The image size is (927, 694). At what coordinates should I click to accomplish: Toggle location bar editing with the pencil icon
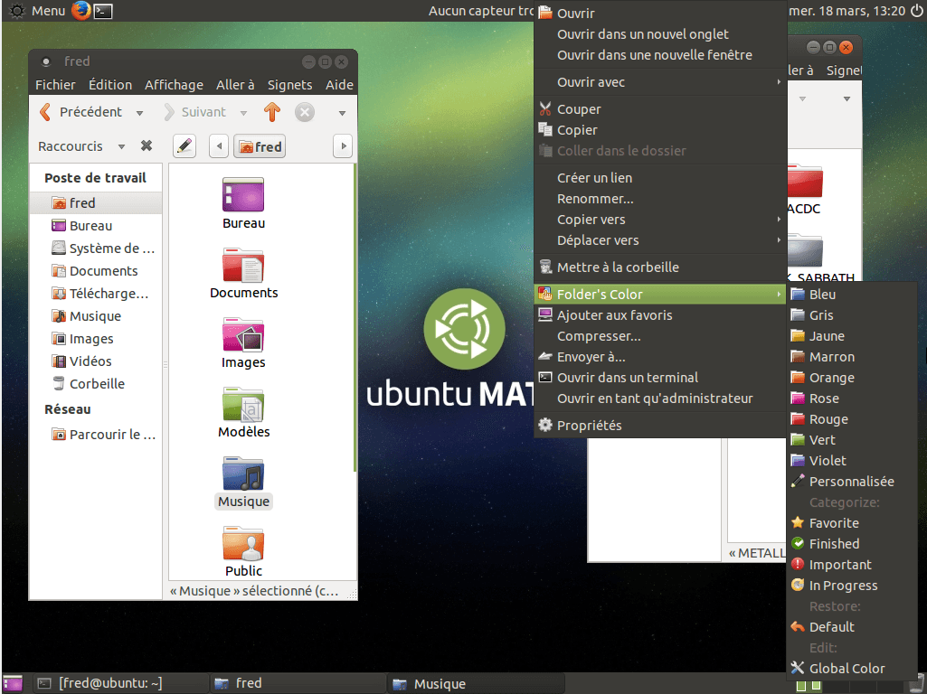click(184, 145)
